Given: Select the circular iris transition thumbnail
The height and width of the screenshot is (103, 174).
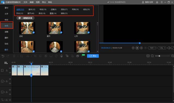Looking at the screenshot, I should (x=55, y=46).
